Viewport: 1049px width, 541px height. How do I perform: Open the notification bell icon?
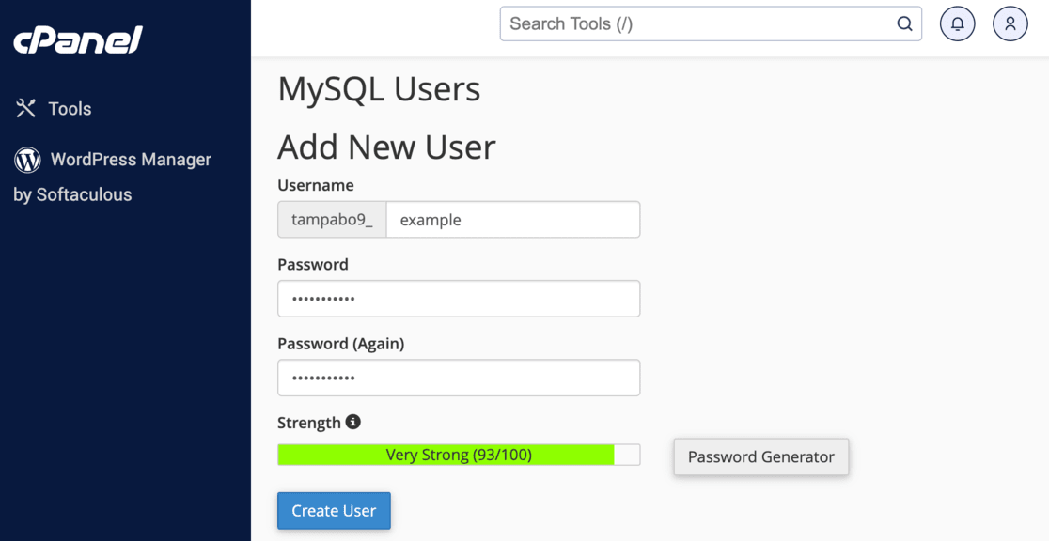[x=957, y=23]
